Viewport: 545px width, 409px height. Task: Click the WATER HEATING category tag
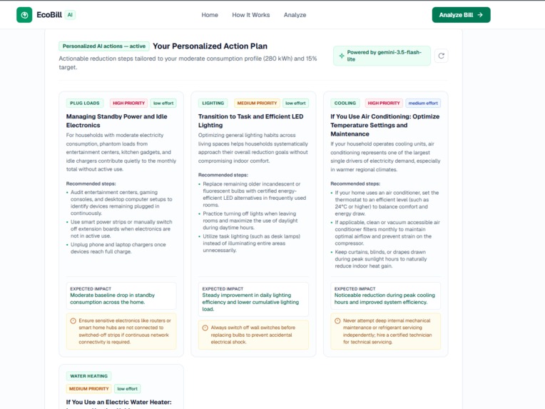click(89, 376)
